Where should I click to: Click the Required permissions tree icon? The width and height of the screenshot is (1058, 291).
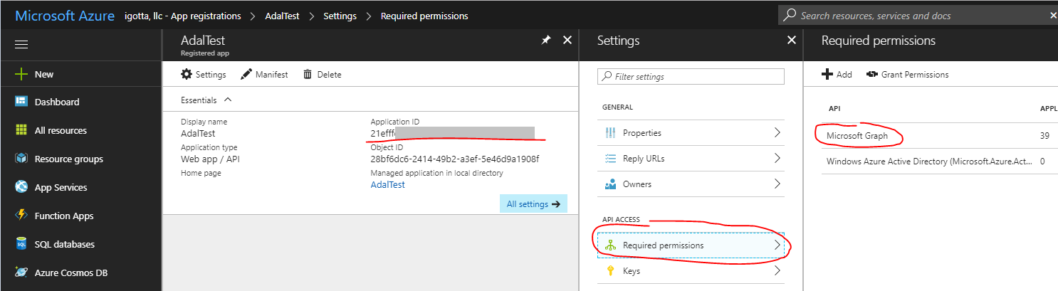609,245
